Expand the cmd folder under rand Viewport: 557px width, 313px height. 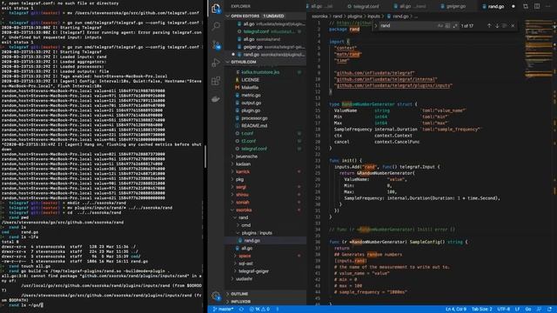tap(245, 225)
